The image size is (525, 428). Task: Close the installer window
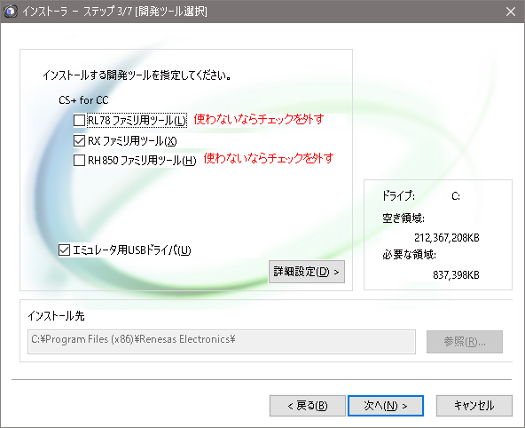coord(511,12)
